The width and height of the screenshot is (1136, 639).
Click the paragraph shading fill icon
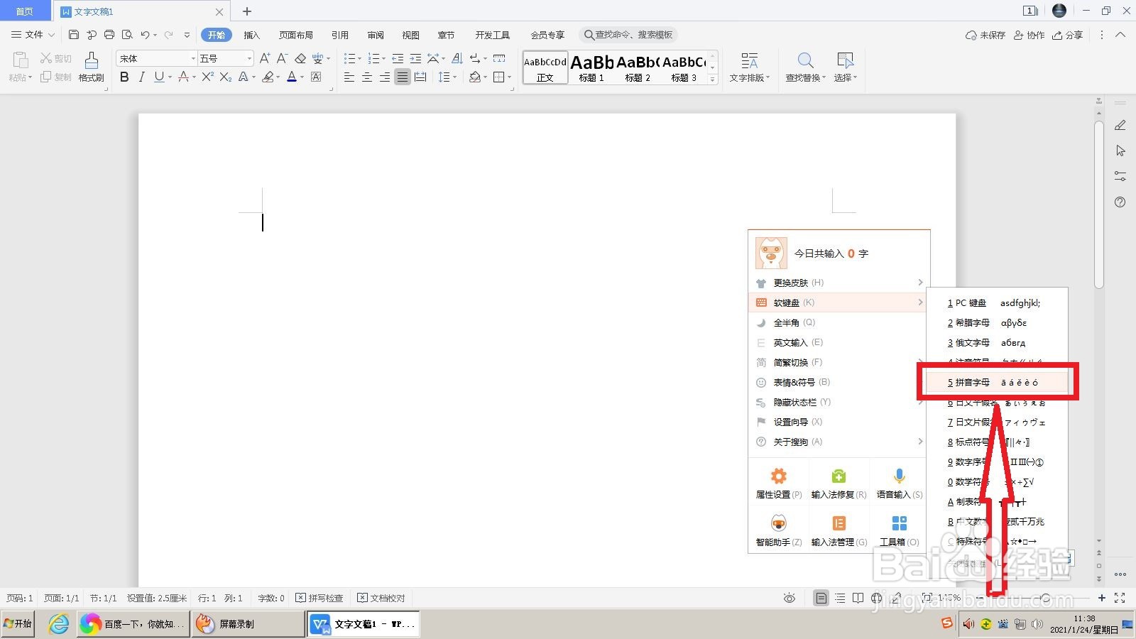(x=475, y=77)
